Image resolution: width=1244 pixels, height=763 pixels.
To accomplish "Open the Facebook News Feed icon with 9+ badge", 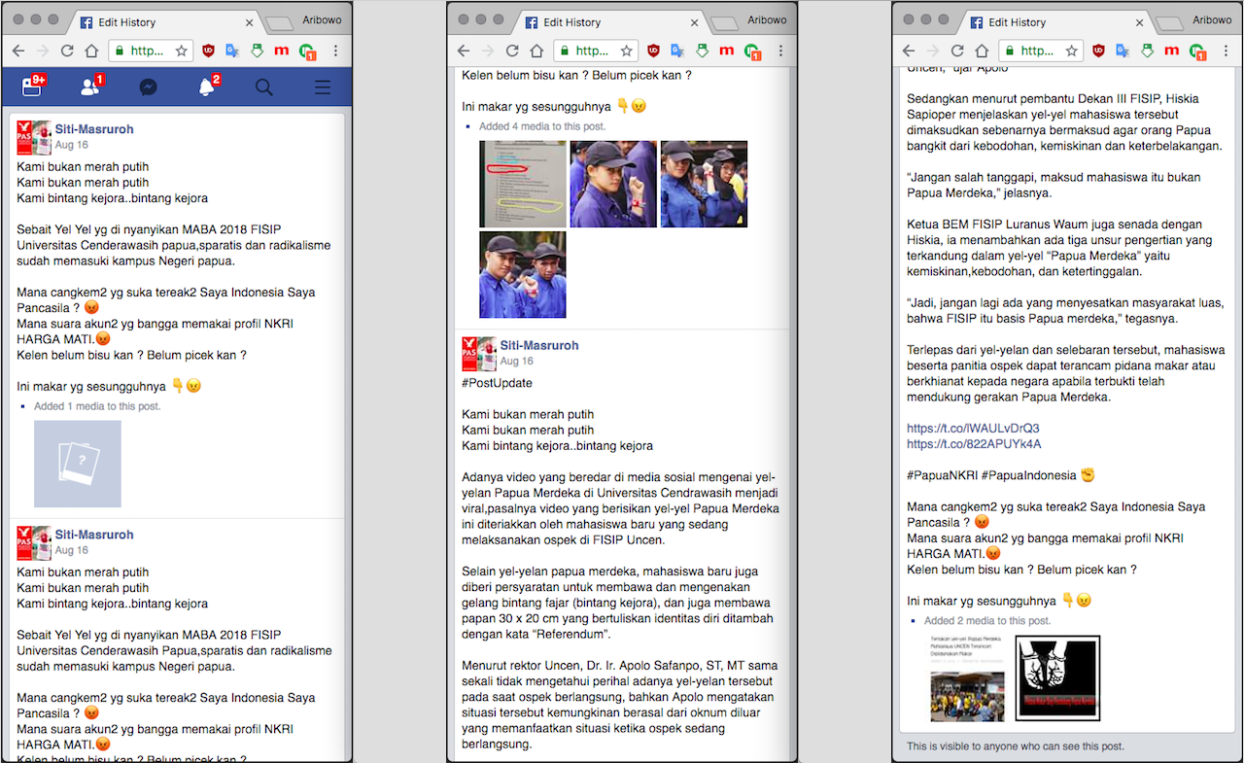I will [x=32, y=87].
